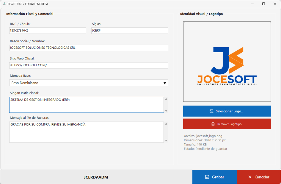The image size is (281, 184).
Task: Click the RNC / Cédula label
Action: 20,24
